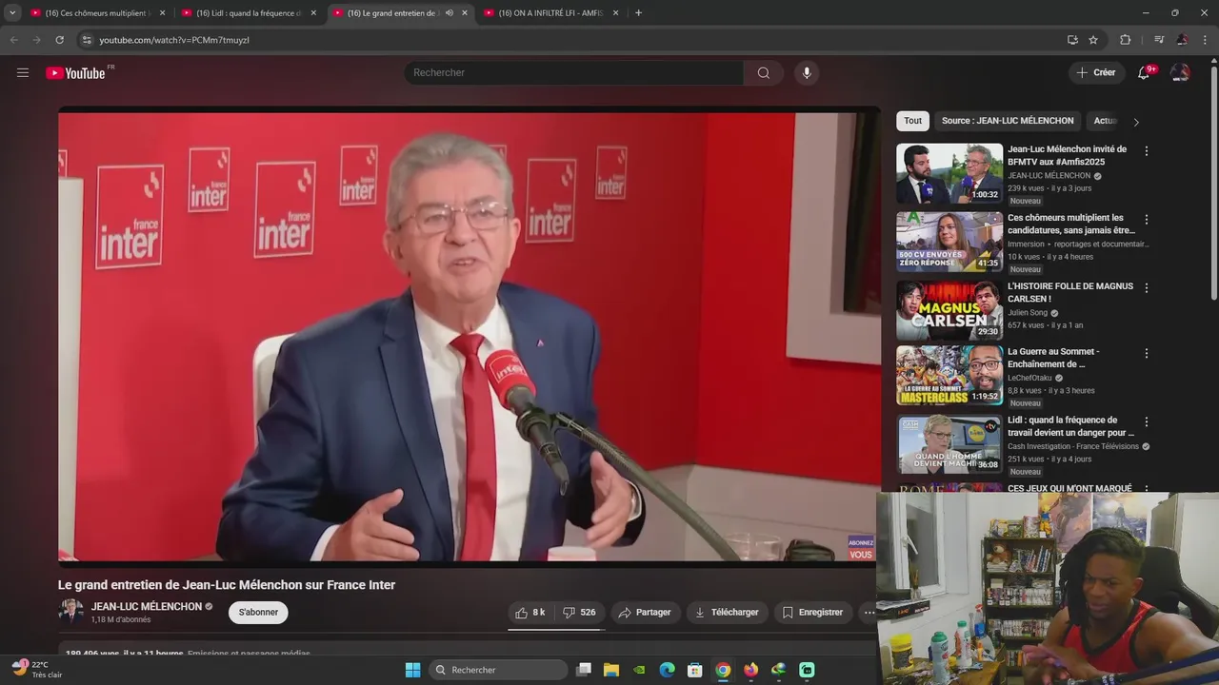The width and height of the screenshot is (1219, 685).
Task: View site information icon in address bar
Action: (x=87, y=40)
